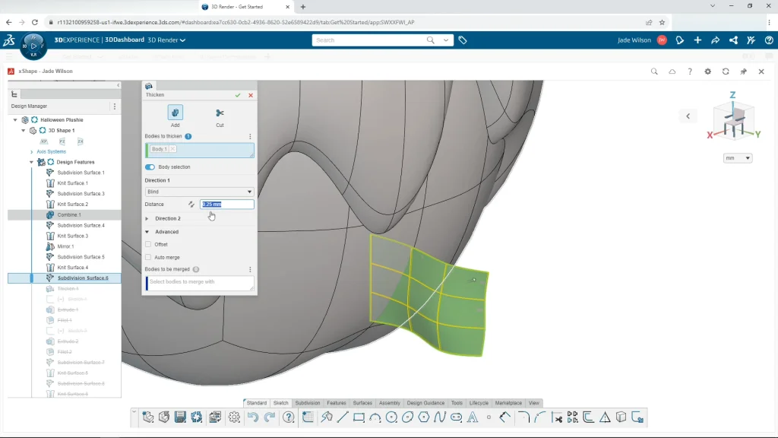This screenshot has width=778, height=438.
Task: Click the Undo arrow in the bottom toolbar
Action: point(253,417)
